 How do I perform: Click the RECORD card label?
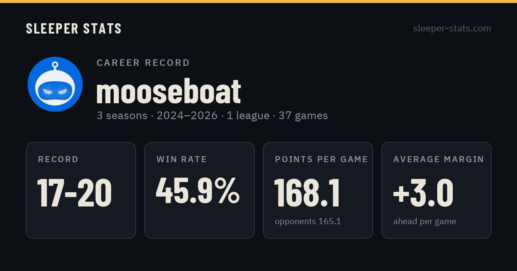(x=58, y=160)
